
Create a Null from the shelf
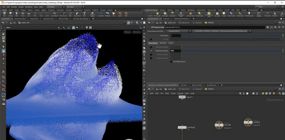tap(35, 14)
